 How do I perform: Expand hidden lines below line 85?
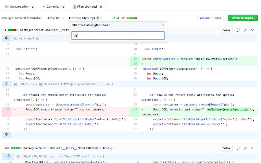coord(7,134)
